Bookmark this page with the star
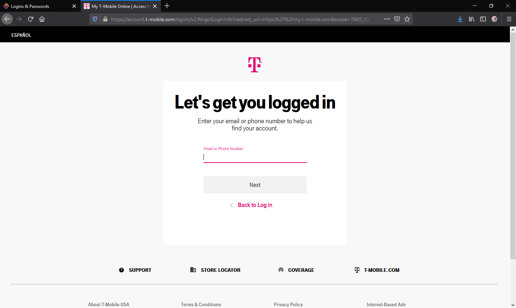 [407, 19]
